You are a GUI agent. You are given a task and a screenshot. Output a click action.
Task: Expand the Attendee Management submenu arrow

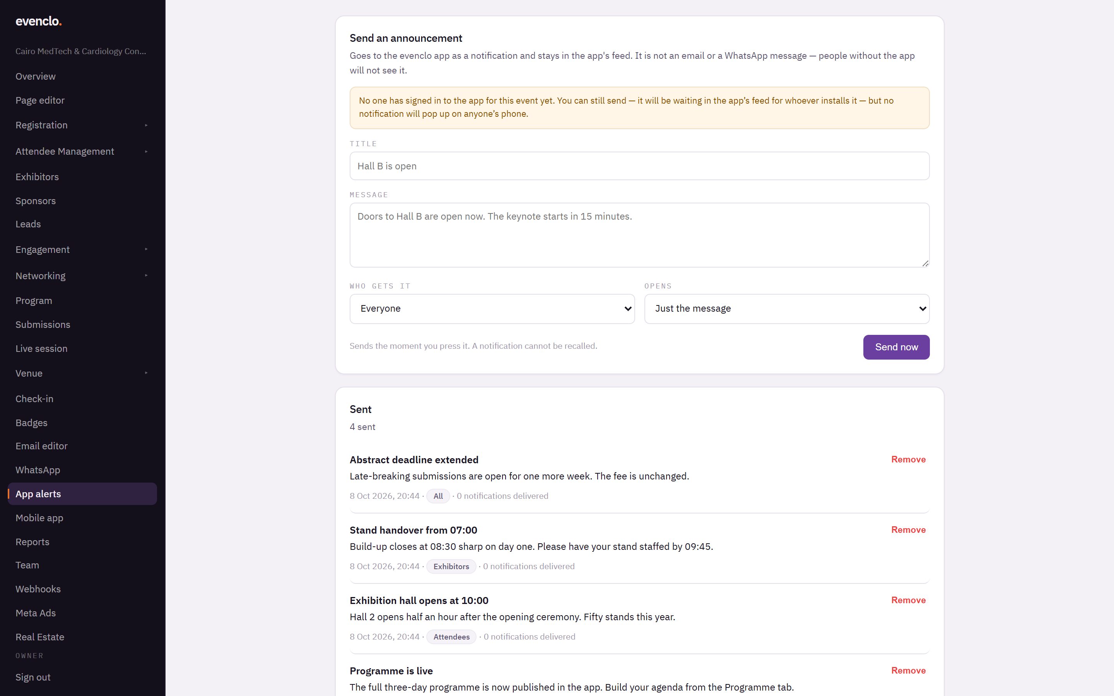(146, 152)
